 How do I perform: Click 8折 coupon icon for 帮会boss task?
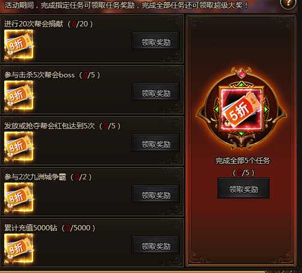[19, 96]
